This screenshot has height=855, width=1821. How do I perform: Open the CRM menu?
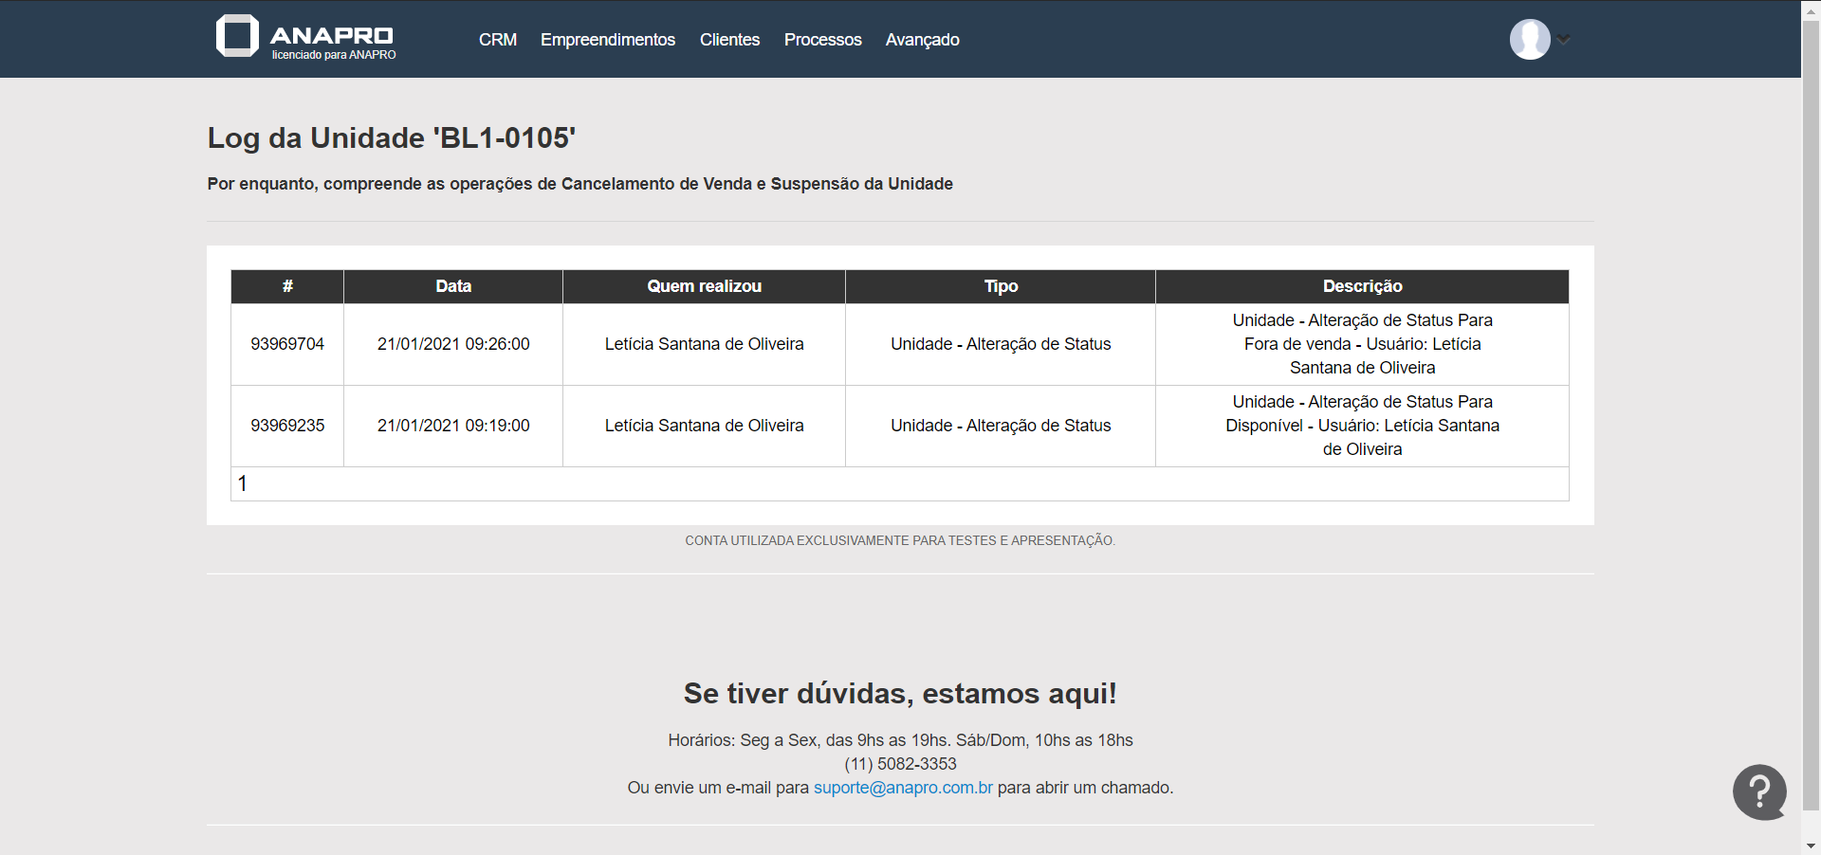point(497,40)
